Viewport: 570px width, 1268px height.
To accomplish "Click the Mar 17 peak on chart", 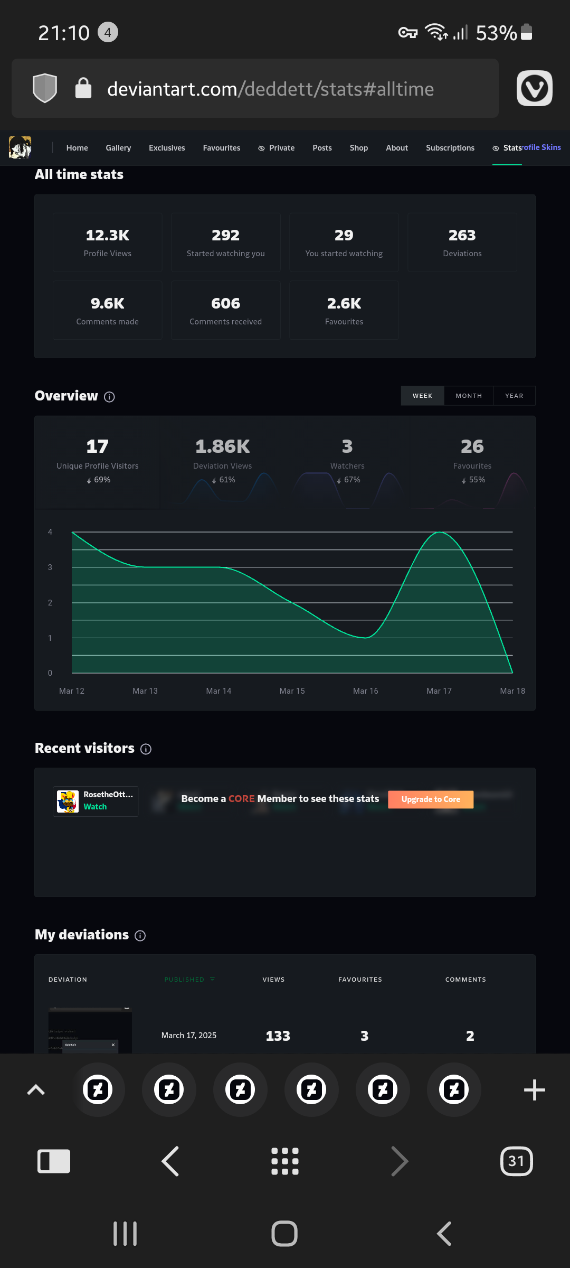I will tap(439, 533).
